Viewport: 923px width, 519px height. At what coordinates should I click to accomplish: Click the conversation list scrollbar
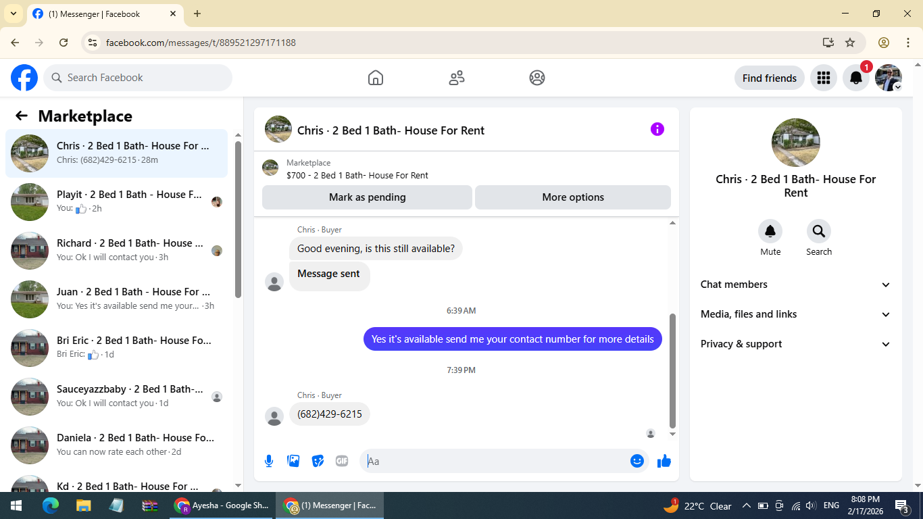(238, 220)
